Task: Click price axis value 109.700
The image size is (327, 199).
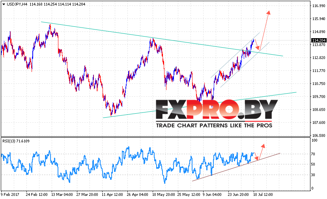Action: (319, 96)
